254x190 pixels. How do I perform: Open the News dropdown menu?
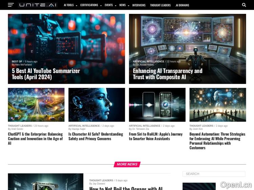click(124, 5)
